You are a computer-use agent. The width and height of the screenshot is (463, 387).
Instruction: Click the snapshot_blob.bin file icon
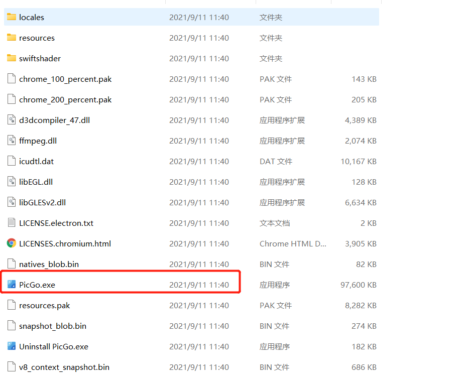click(12, 326)
